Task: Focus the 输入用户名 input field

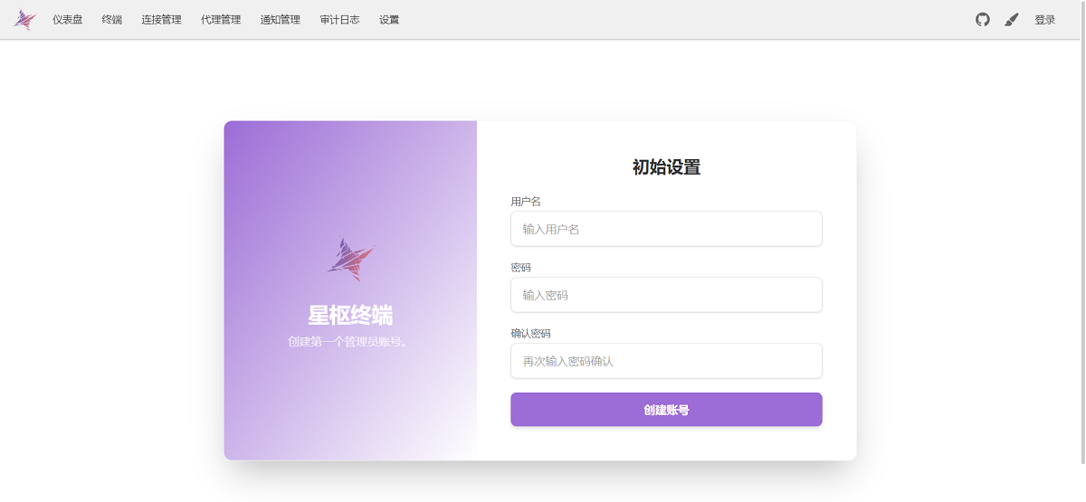Action: pos(666,229)
